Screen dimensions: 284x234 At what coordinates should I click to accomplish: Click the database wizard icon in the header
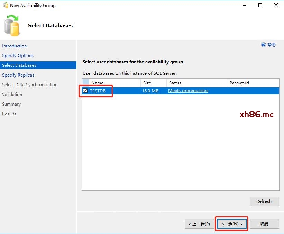click(12, 26)
